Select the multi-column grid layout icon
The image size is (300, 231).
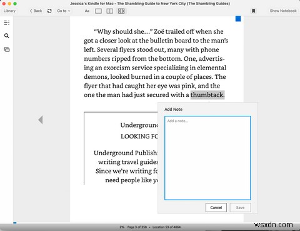[x=121, y=11]
